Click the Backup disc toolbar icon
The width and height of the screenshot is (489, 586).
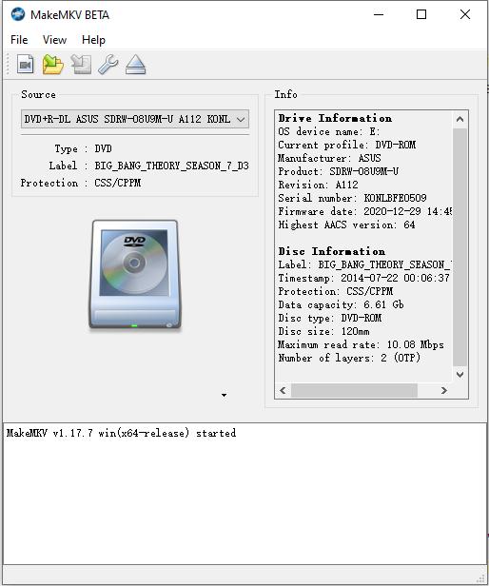(x=81, y=65)
